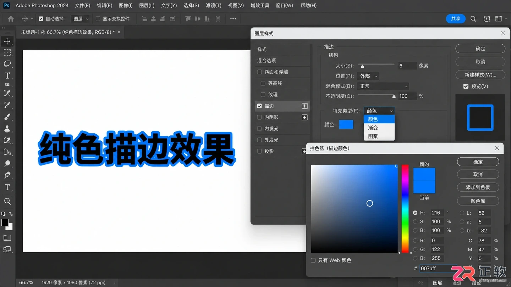Viewport: 511px width, 287px height.
Task: Toggle 预览(V) checkbox
Action: pyautogui.click(x=466, y=86)
